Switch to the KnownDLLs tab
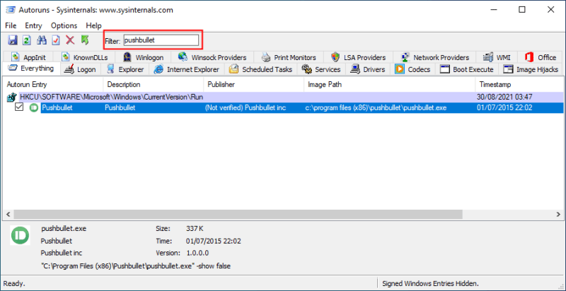The width and height of the screenshot is (566, 291). point(84,57)
